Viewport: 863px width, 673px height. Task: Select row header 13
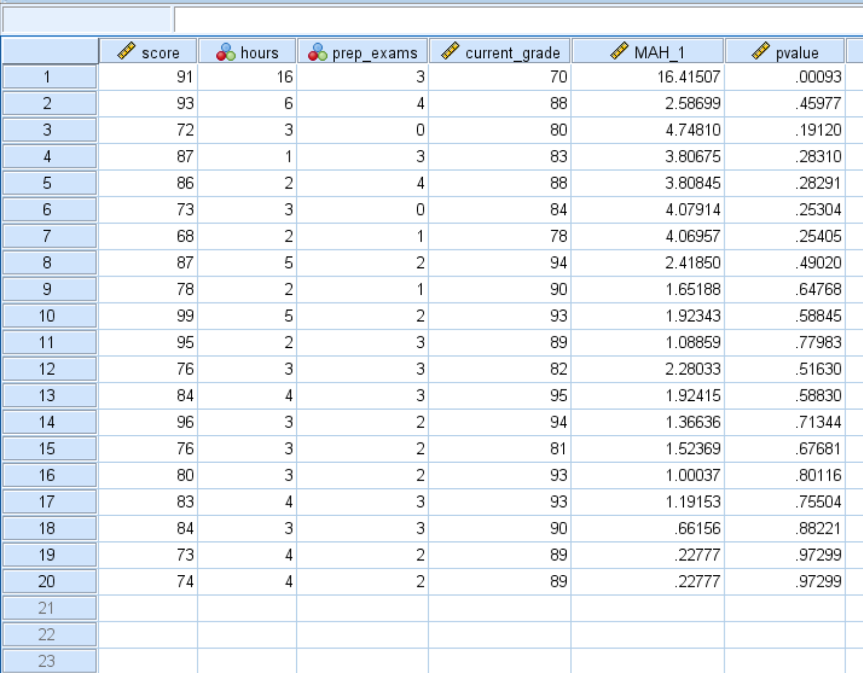click(49, 396)
